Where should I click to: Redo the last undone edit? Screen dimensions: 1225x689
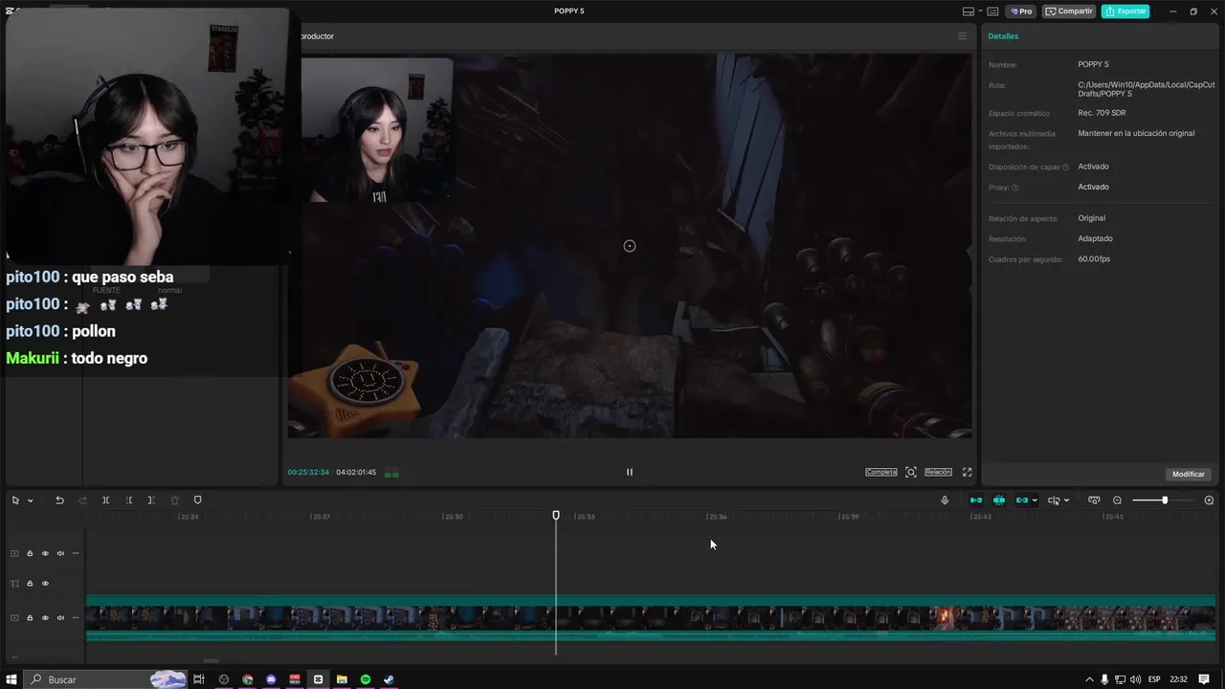coord(82,500)
